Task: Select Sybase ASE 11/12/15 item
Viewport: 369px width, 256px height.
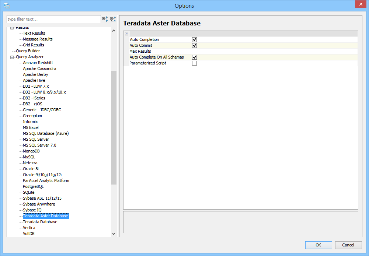Action: [42, 198]
